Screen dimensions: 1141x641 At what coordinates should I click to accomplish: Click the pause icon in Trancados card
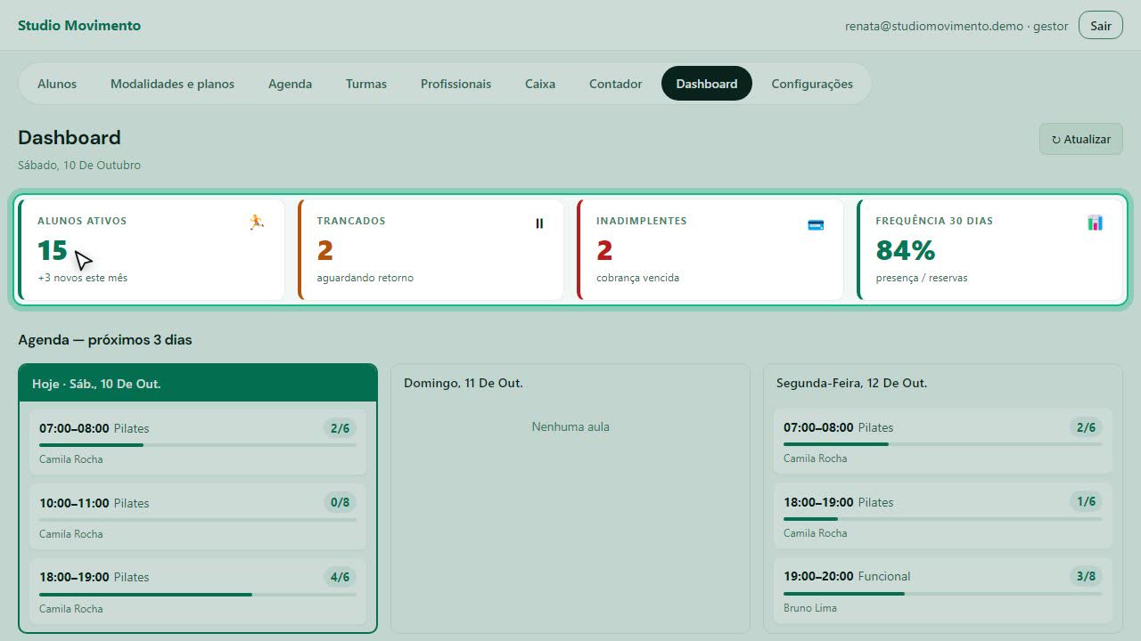click(539, 223)
